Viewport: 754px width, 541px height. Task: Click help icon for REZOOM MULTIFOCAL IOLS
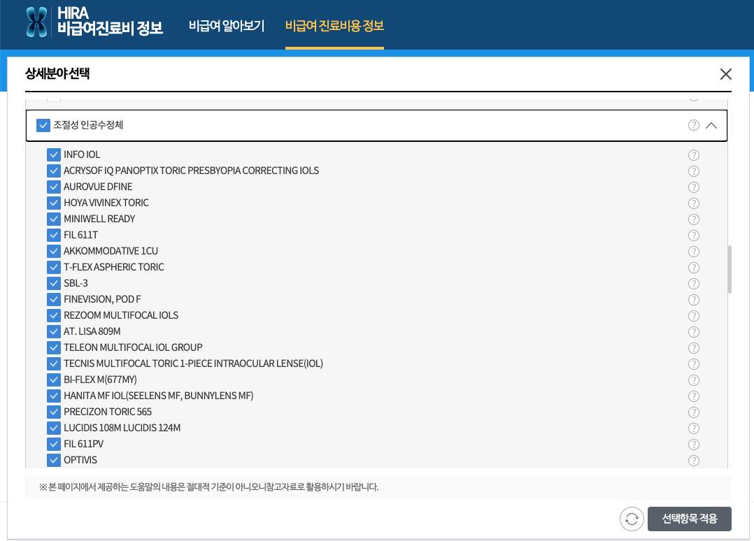pyautogui.click(x=693, y=316)
